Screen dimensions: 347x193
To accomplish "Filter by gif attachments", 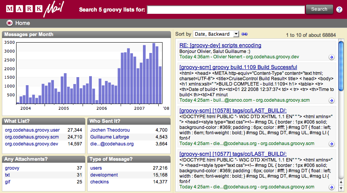I will pyautogui.click(x=8, y=182).
